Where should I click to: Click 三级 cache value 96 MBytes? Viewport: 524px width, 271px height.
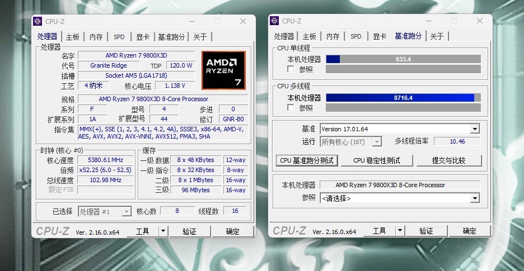196,190
